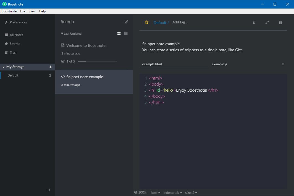Image resolution: width=294 pixels, height=196 pixels.
Task: Switch to default grid list view
Action: [x=119, y=33]
